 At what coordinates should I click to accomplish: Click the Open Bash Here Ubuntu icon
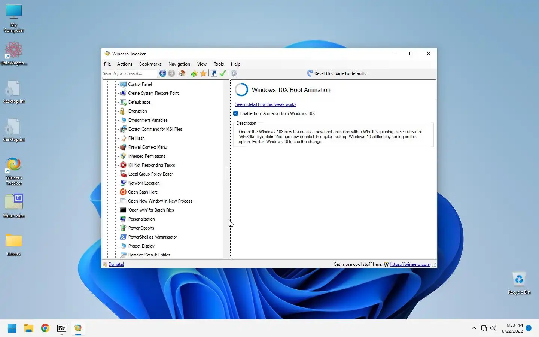click(x=123, y=192)
